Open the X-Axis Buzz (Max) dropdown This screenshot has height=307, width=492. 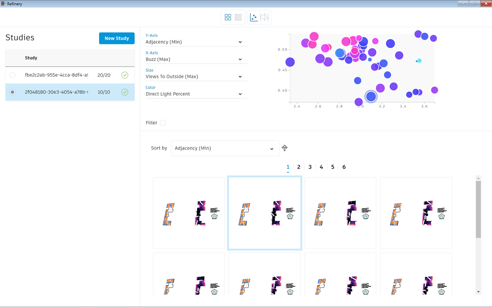click(196, 59)
